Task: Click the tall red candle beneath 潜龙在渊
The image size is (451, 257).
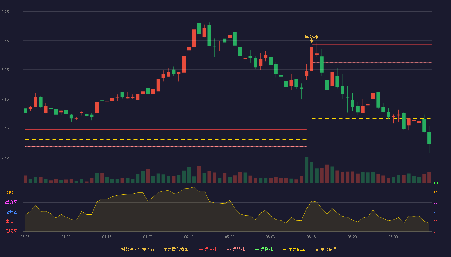Action: click(x=312, y=59)
